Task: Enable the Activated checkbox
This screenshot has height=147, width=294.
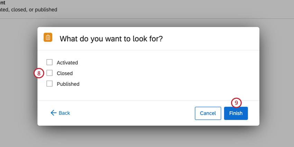Action: click(49, 62)
